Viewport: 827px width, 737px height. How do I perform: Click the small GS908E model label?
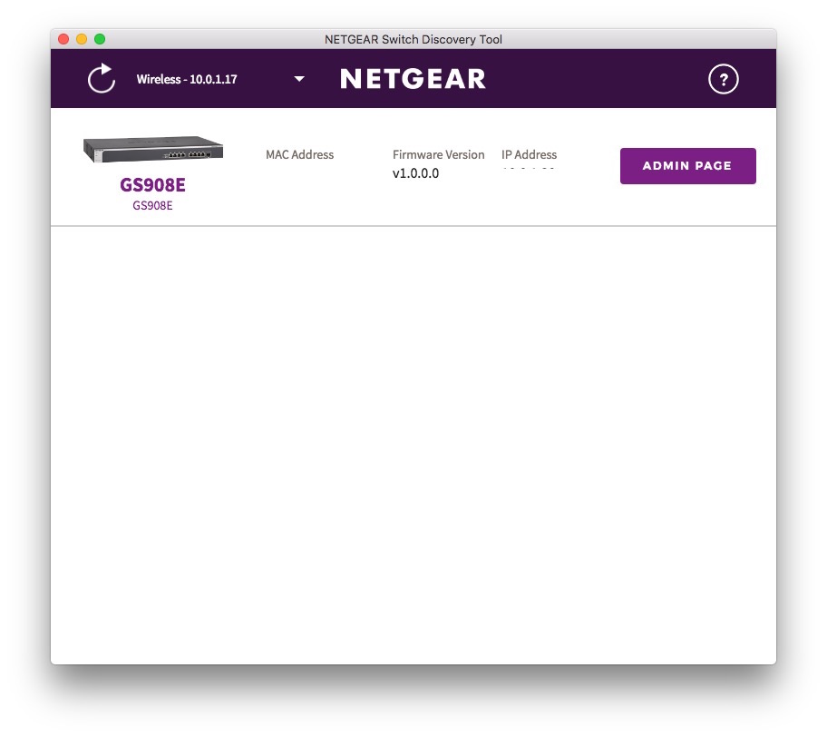(152, 205)
